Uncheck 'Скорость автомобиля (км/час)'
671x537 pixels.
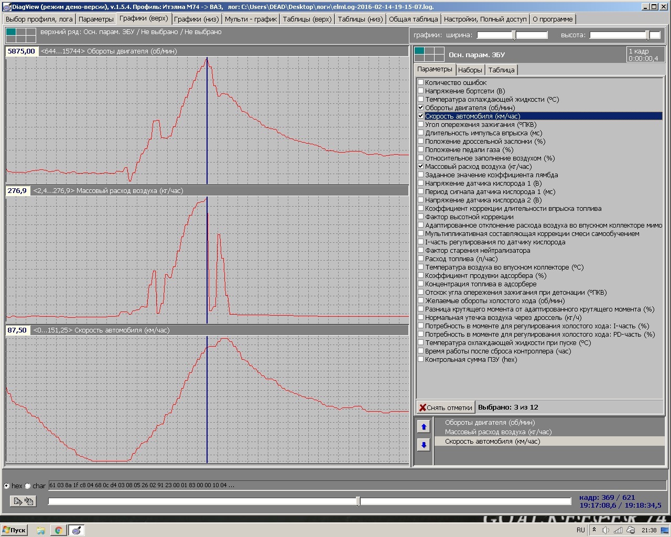[x=420, y=116]
